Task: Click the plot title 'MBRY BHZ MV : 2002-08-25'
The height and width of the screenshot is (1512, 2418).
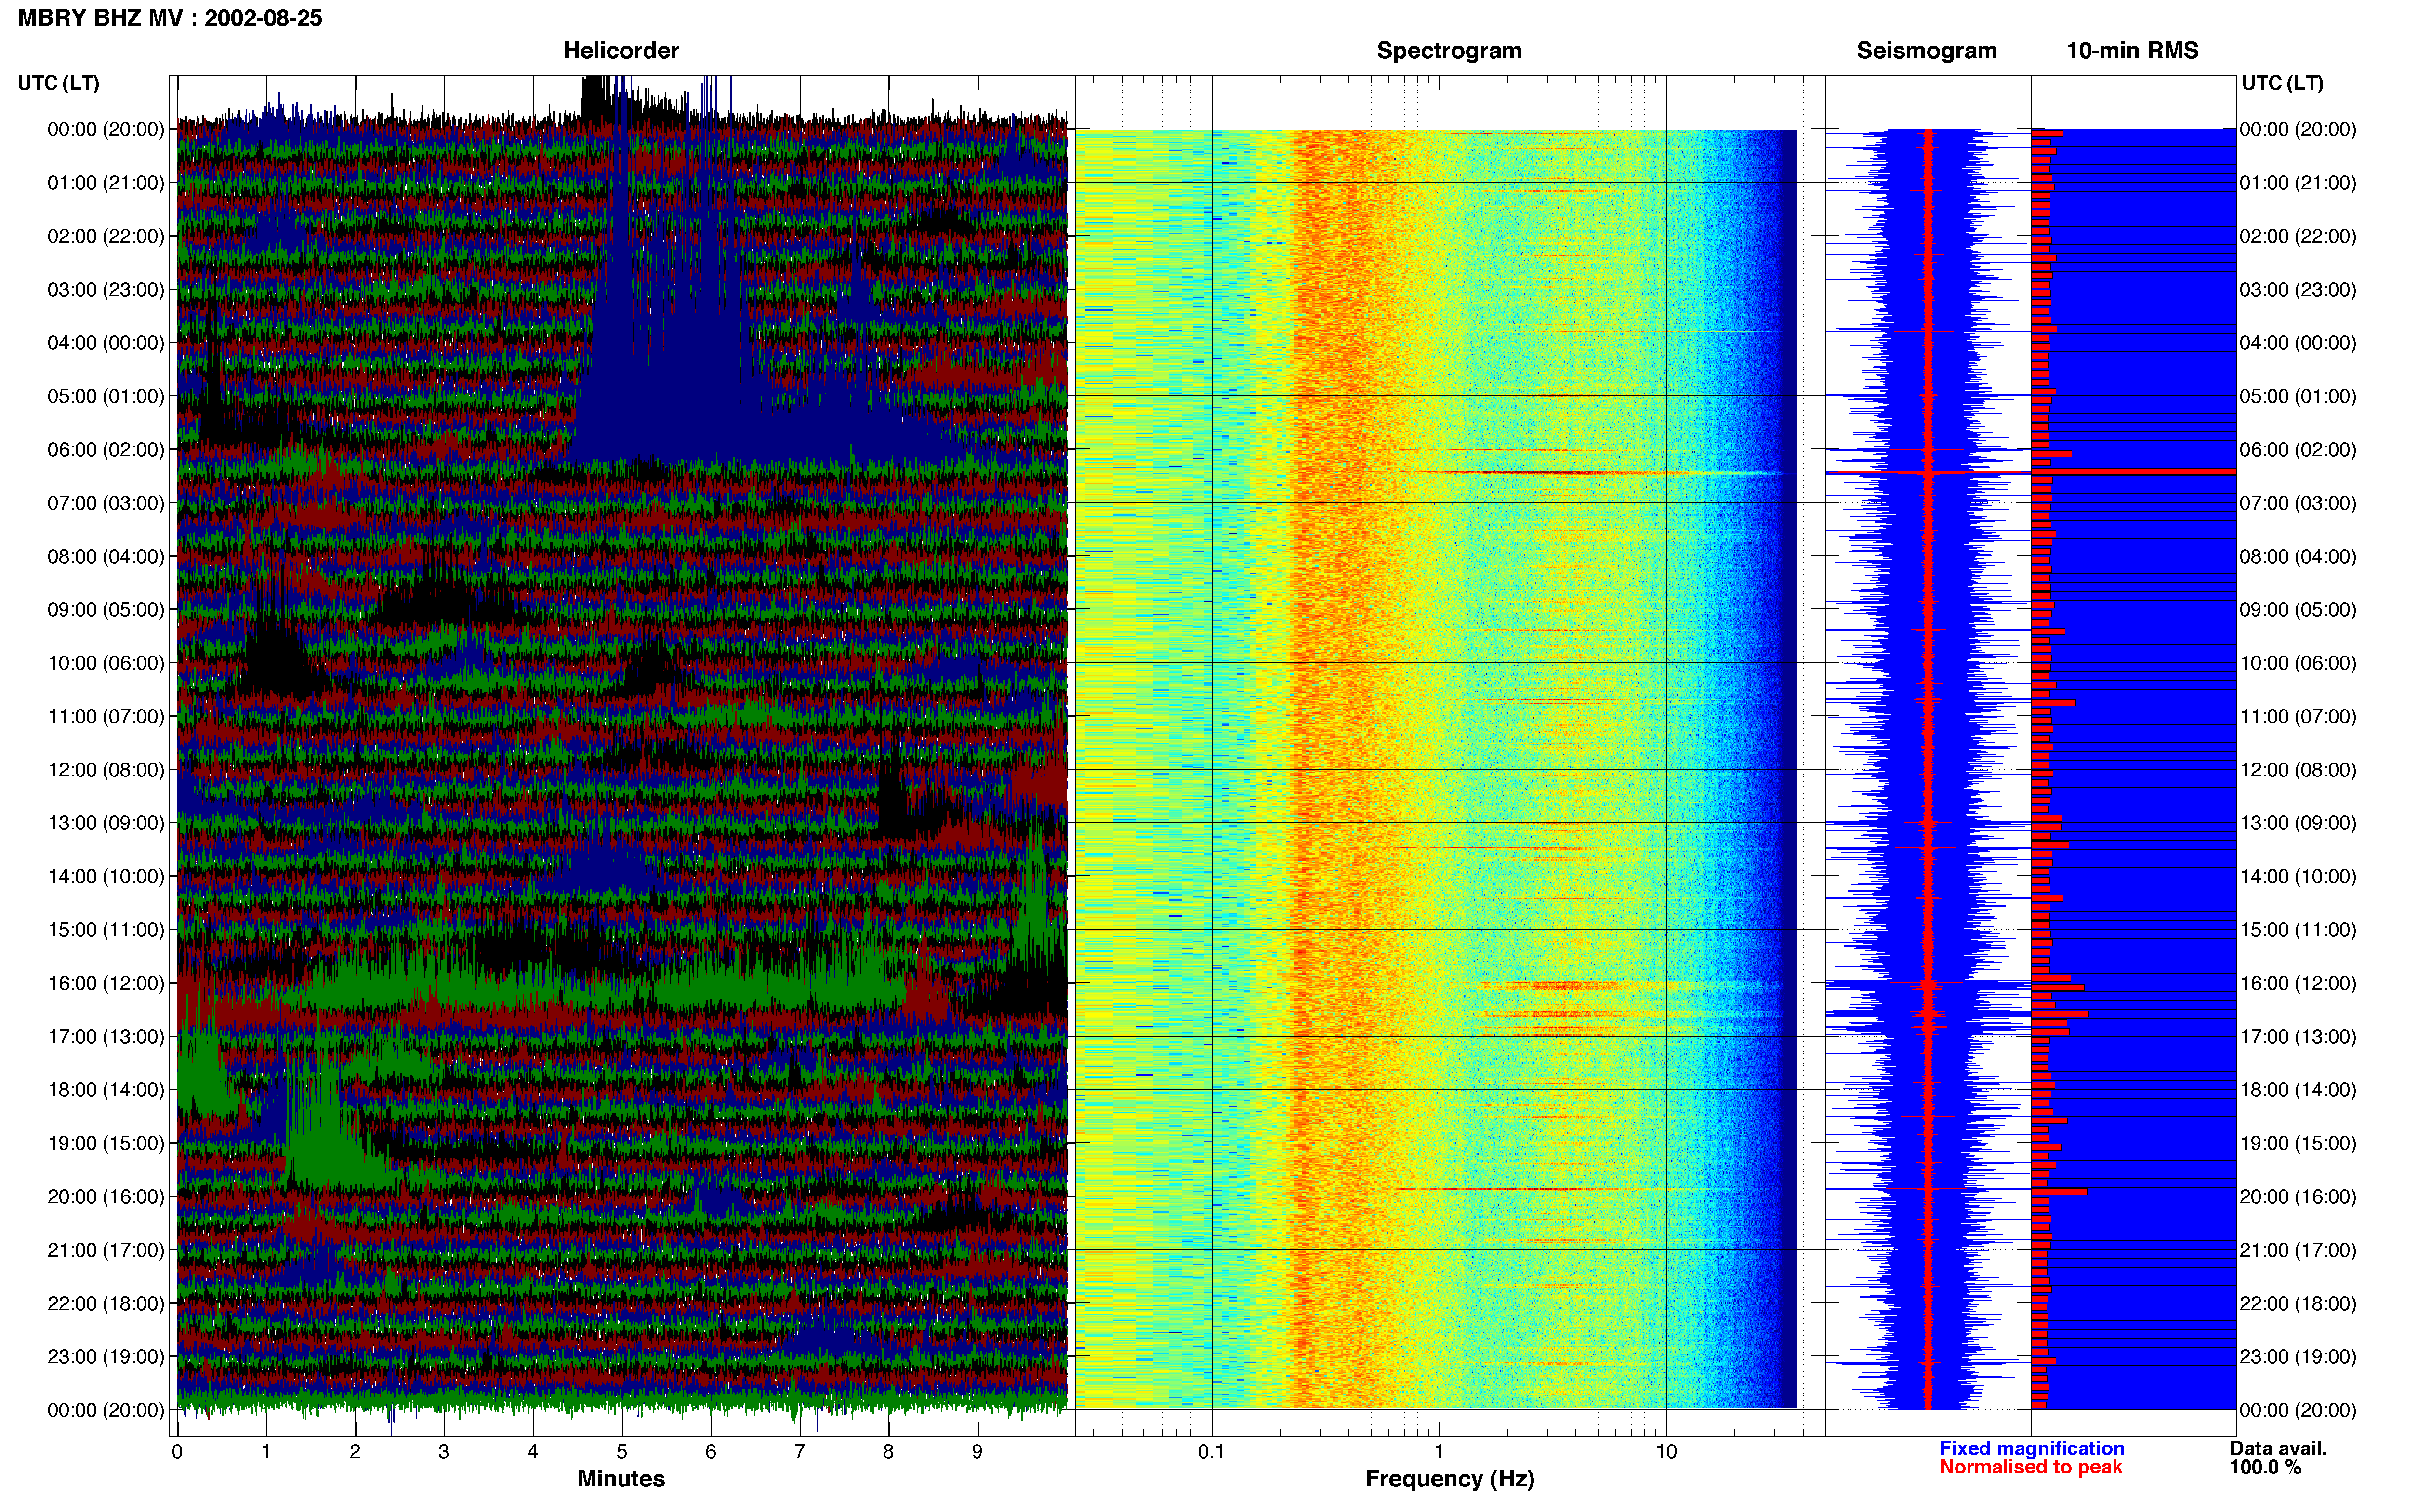Action: coord(170,18)
